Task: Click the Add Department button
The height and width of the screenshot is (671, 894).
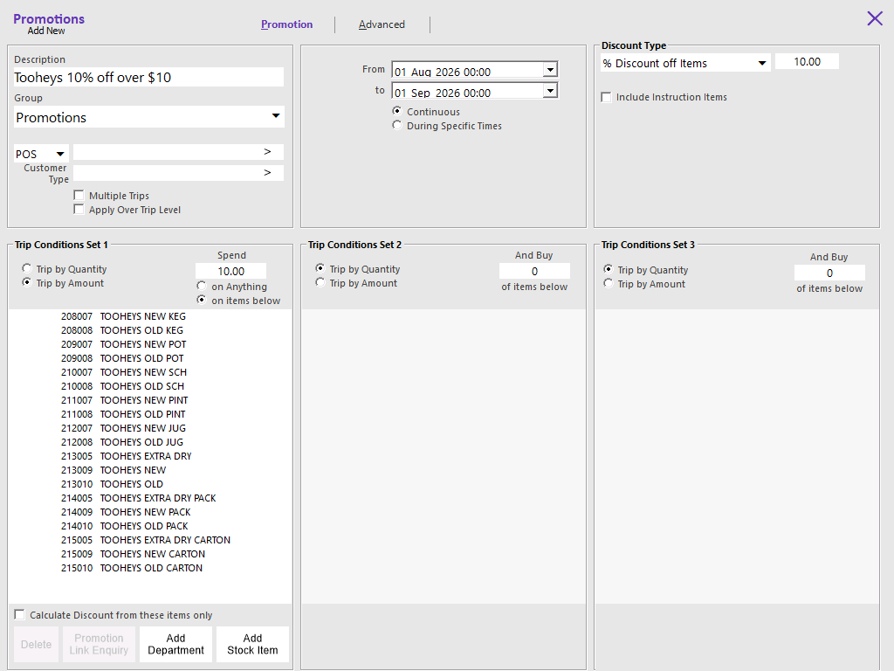Action: click(175, 644)
